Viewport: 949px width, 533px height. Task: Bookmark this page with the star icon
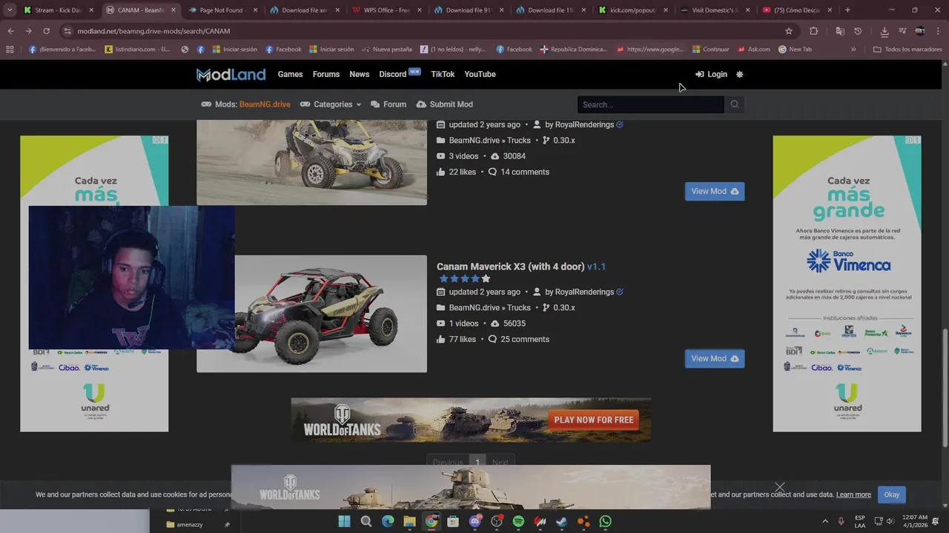click(x=789, y=31)
